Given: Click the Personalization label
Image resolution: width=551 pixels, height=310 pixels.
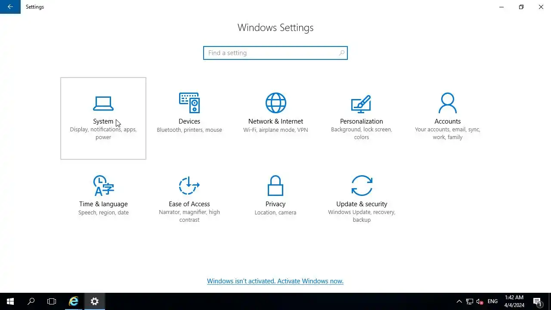Looking at the screenshot, I should [x=362, y=121].
